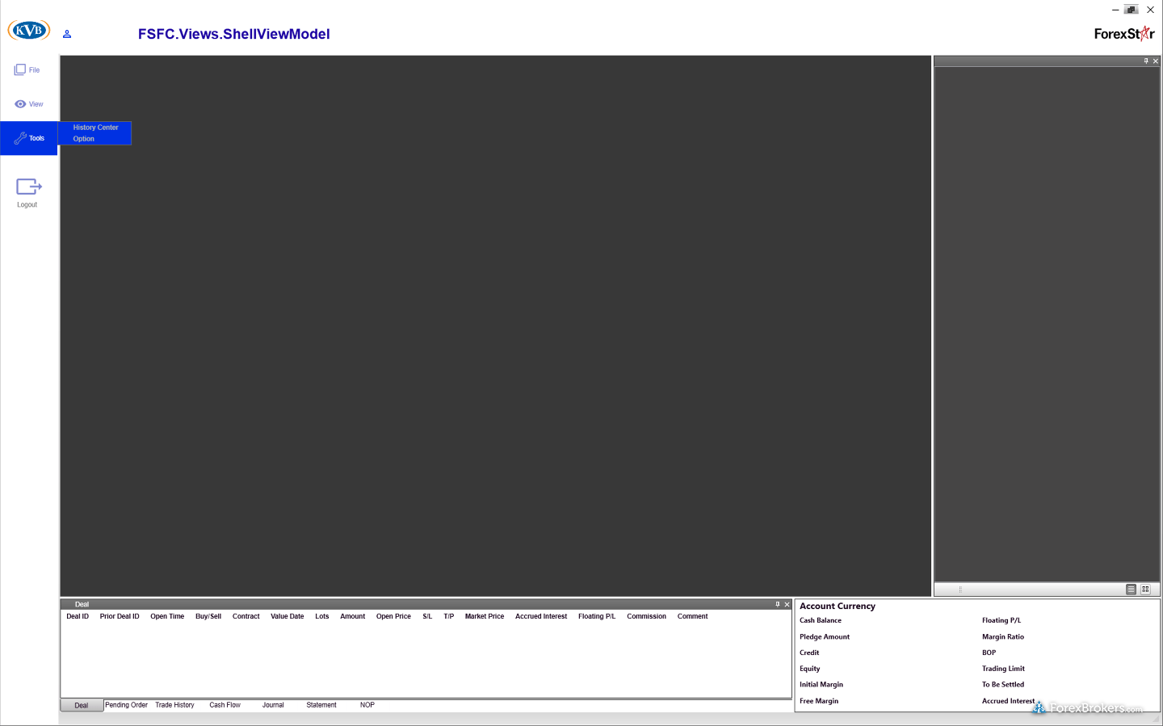Click the Comment column header
The width and height of the screenshot is (1163, 726).
click(693, 616)
